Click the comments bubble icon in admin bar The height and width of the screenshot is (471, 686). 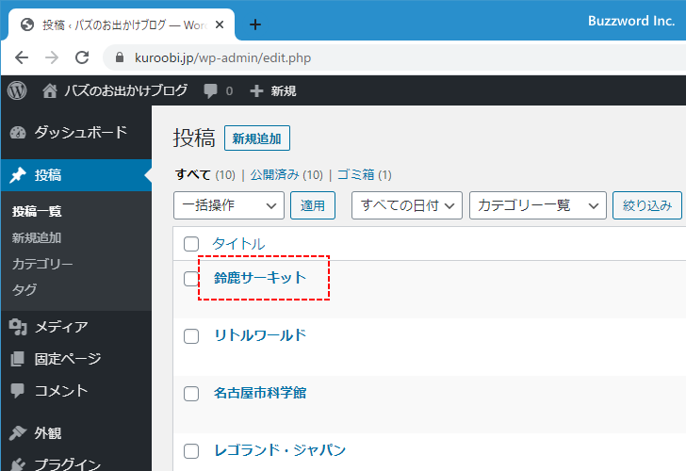click(211, 90)
